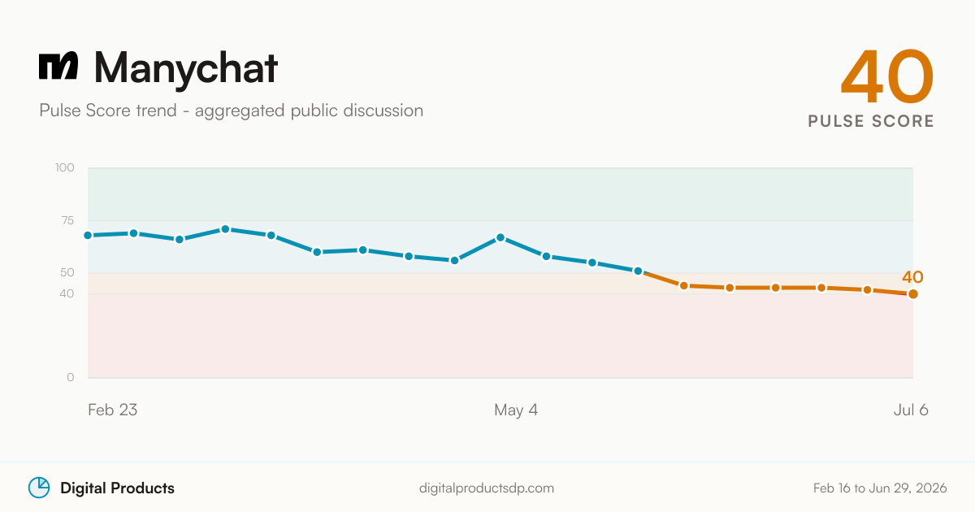Click the green top band of the chart
The image size is (975, 512).
500,194
